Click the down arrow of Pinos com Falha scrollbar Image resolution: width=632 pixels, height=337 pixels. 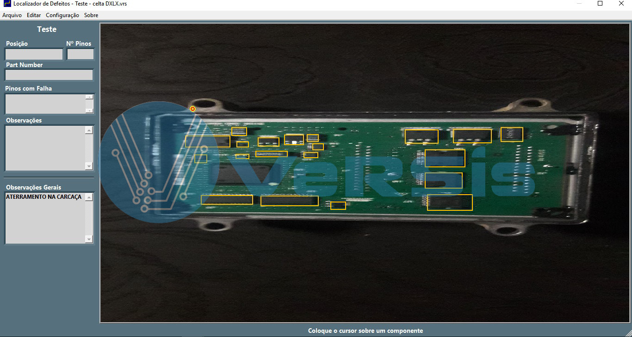tap(89, 110)
